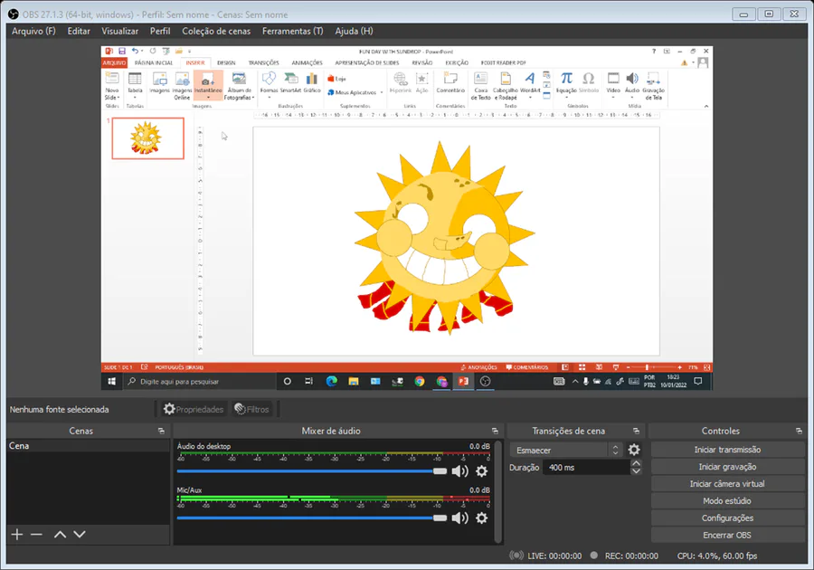
Task: Click Cabeçalho e Rodapé in PowerPoint
Action: click(x=505, y=86)
